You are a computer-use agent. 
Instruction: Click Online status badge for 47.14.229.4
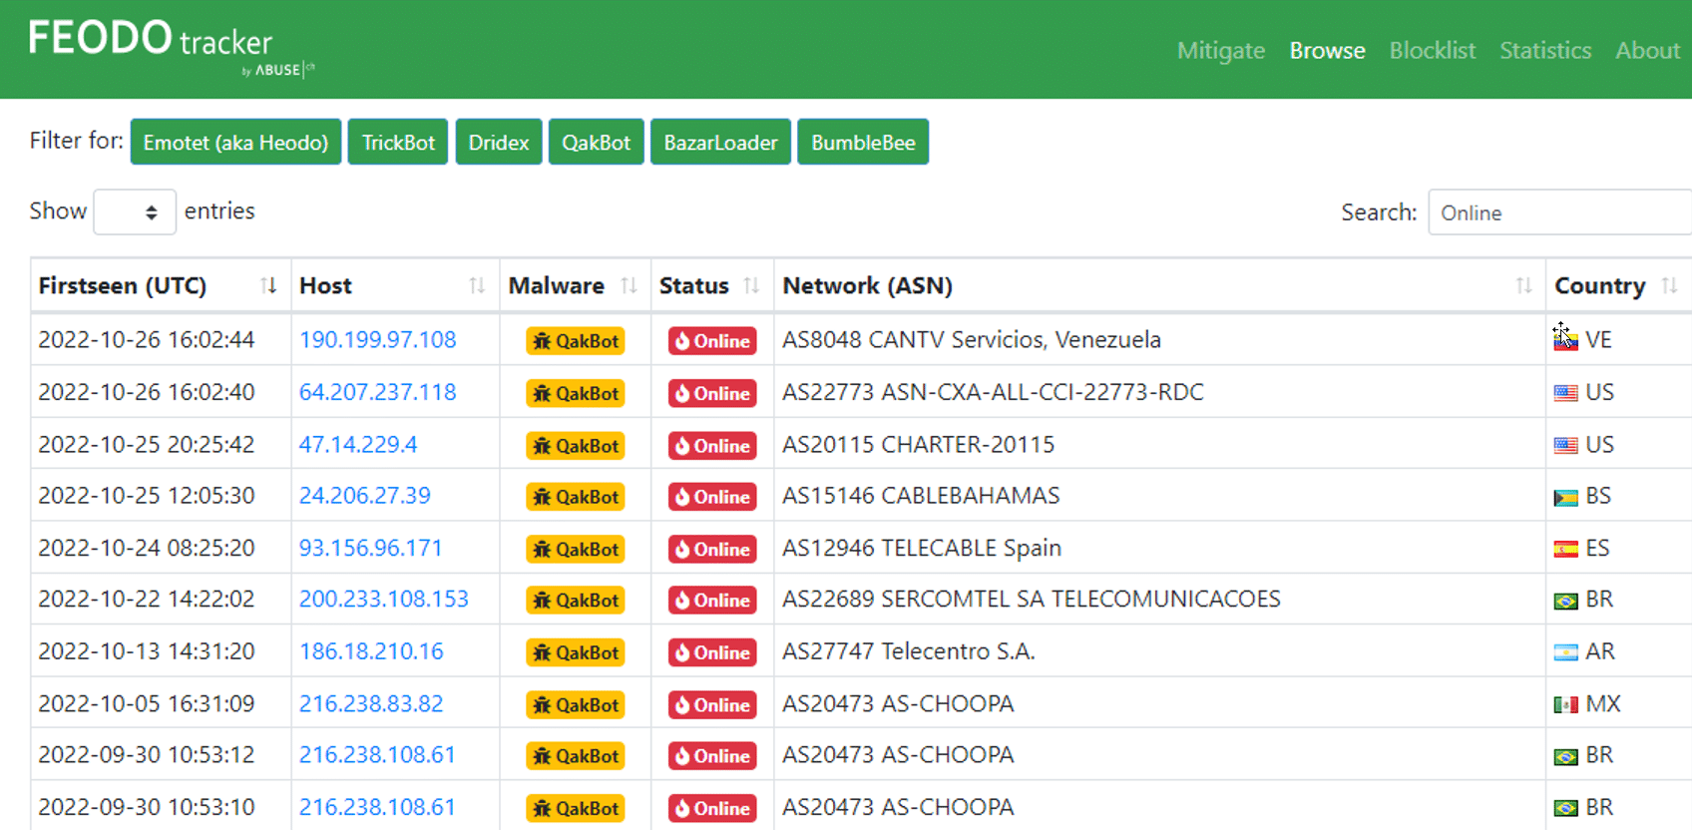pos(712,446)
